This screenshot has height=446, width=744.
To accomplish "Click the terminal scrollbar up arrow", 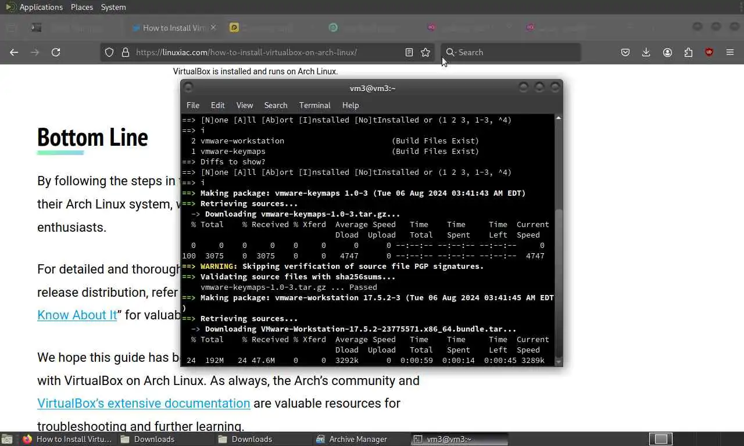I will pos(559,118).
